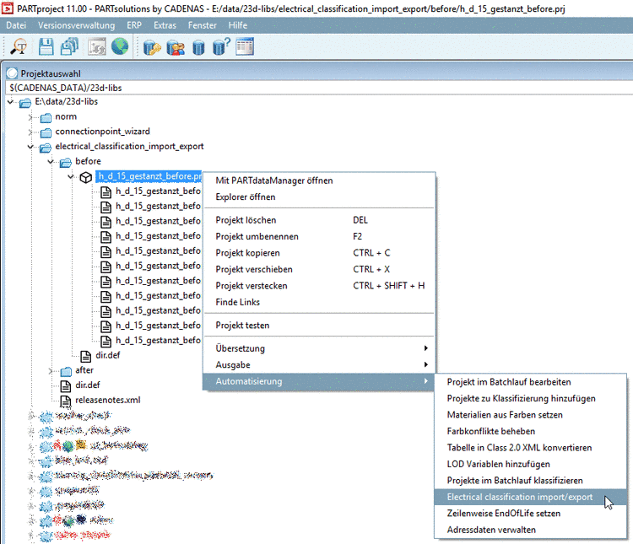
Task: Click the norm folder icon
Action: tap(46, 117)
